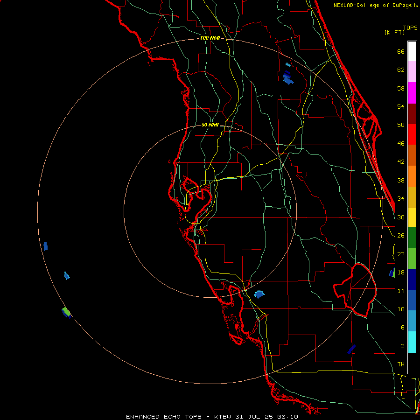The image size is (420, 420).
Task: Pick the magenta legend color block
Action: pyautogui.click(x=412, y=93)
